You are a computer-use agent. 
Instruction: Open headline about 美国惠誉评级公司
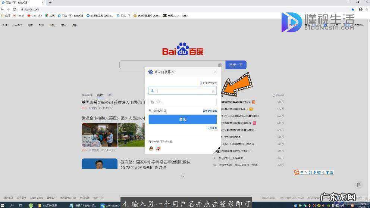pyautogui.click(x=113, y=102)
